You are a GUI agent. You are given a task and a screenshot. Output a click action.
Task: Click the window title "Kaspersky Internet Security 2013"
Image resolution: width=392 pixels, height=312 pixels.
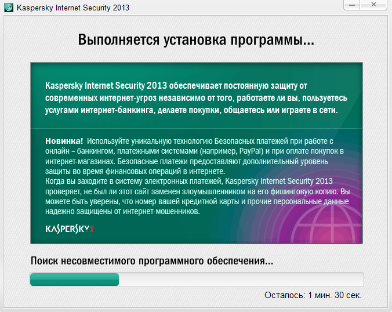73,8
